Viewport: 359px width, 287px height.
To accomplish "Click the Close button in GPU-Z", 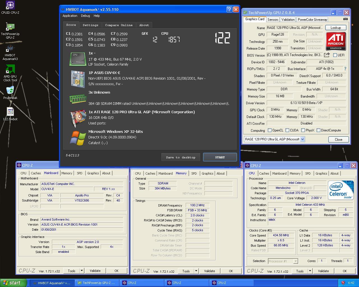I will tap(339, 139).
